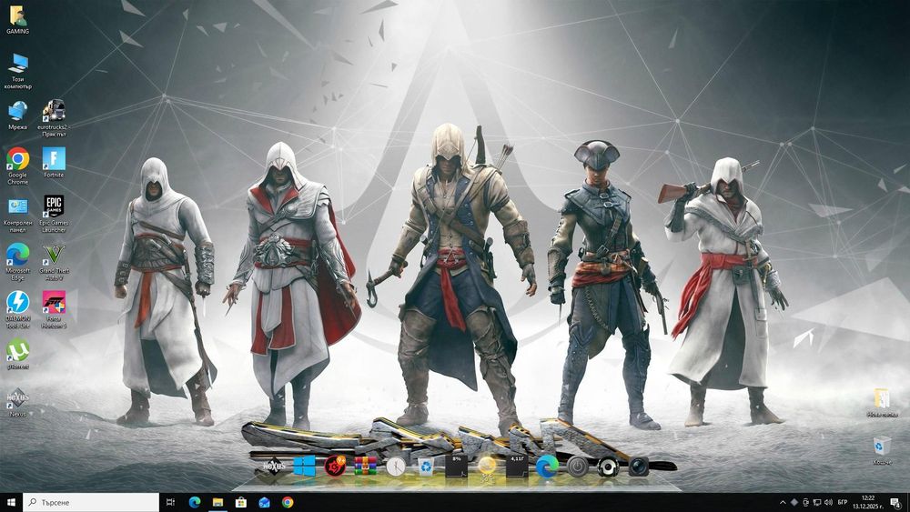Select the Fortnite desktop shortcut
Image resolution: width=910 pixels, height=512 pixels.
(54, 163)
